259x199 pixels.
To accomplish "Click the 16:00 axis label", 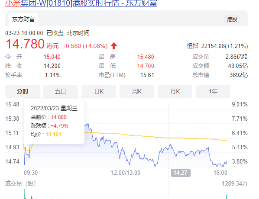I will click(220, 173).
